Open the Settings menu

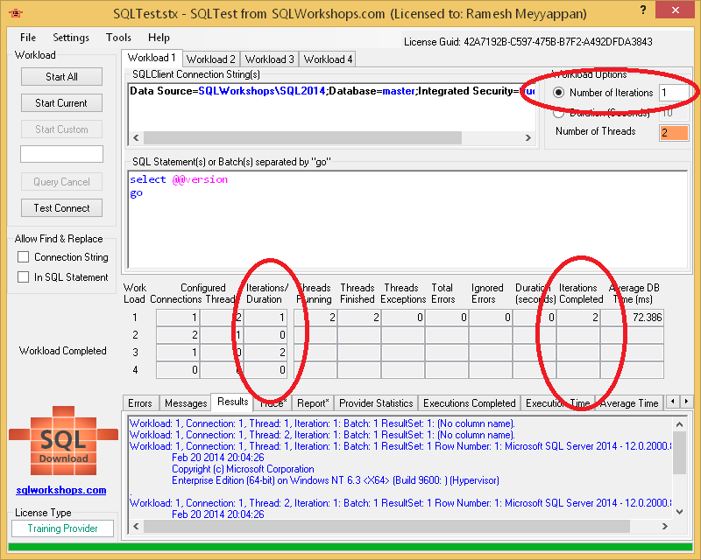tap(71, 38)
